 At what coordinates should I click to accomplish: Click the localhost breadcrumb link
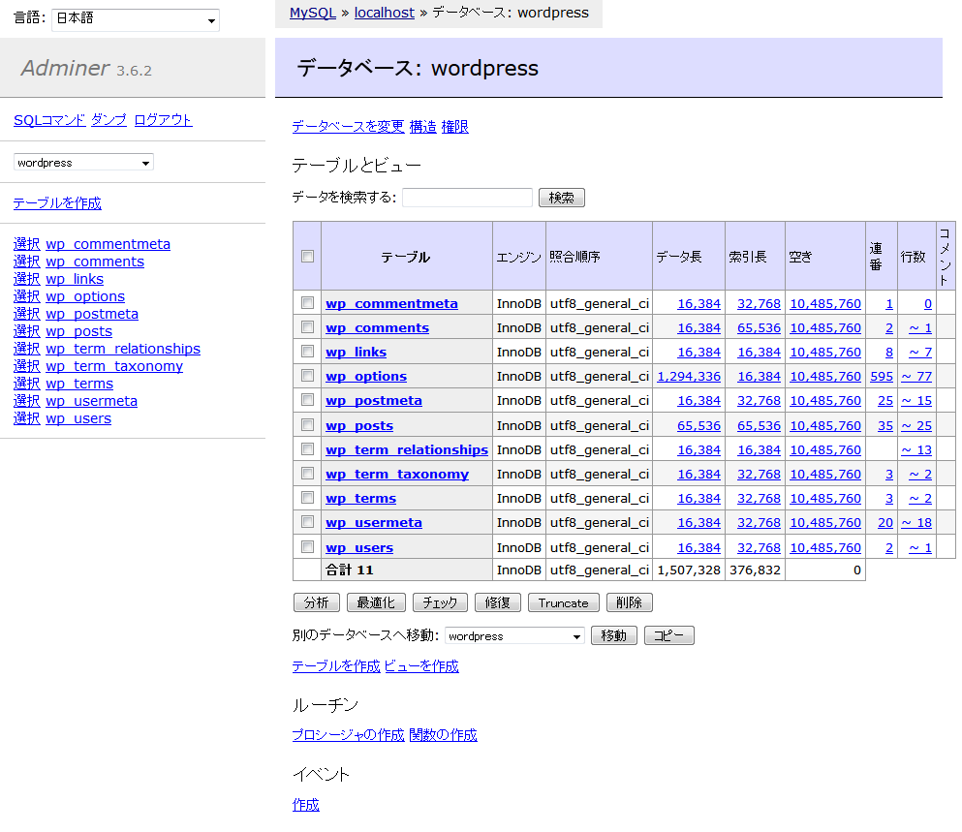384,13
